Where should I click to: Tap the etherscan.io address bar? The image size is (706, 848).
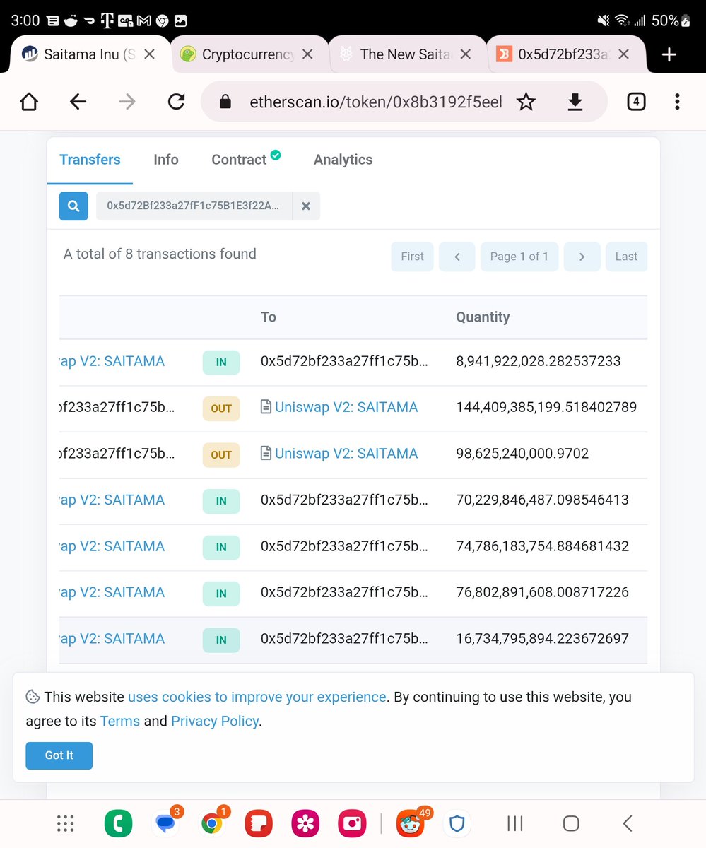[376, 102]
